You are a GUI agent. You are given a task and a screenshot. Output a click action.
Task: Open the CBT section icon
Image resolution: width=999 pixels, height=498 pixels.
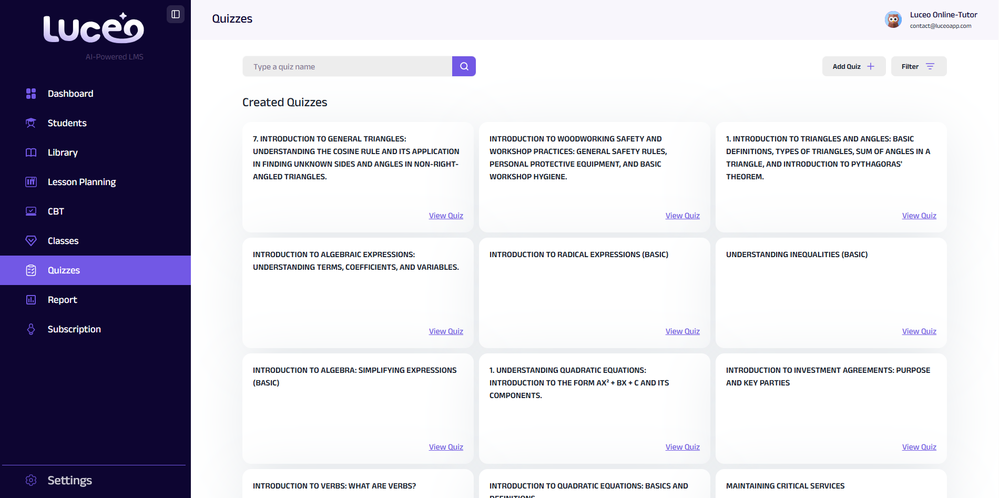tap(31, 211)
